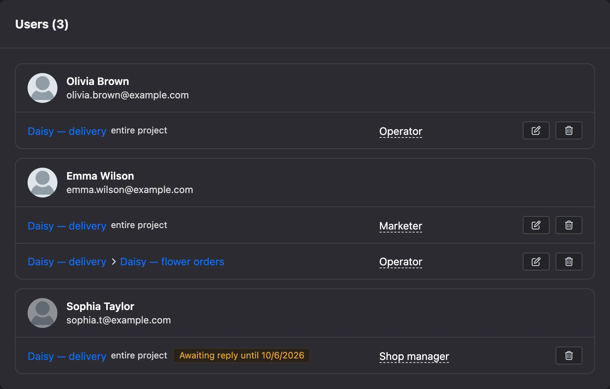
Task: Click 'entire project' text in Olivia's row
Action: [139, 130]
